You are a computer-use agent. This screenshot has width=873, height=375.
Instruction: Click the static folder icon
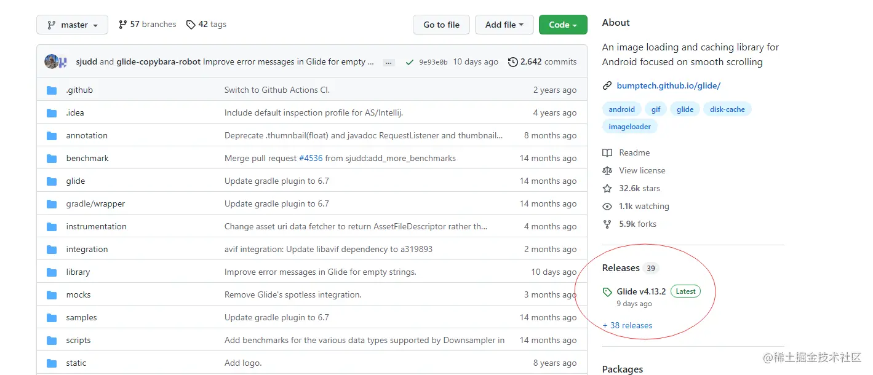pos(52,363)
